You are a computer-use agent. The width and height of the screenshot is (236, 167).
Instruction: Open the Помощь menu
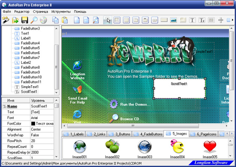80,11
